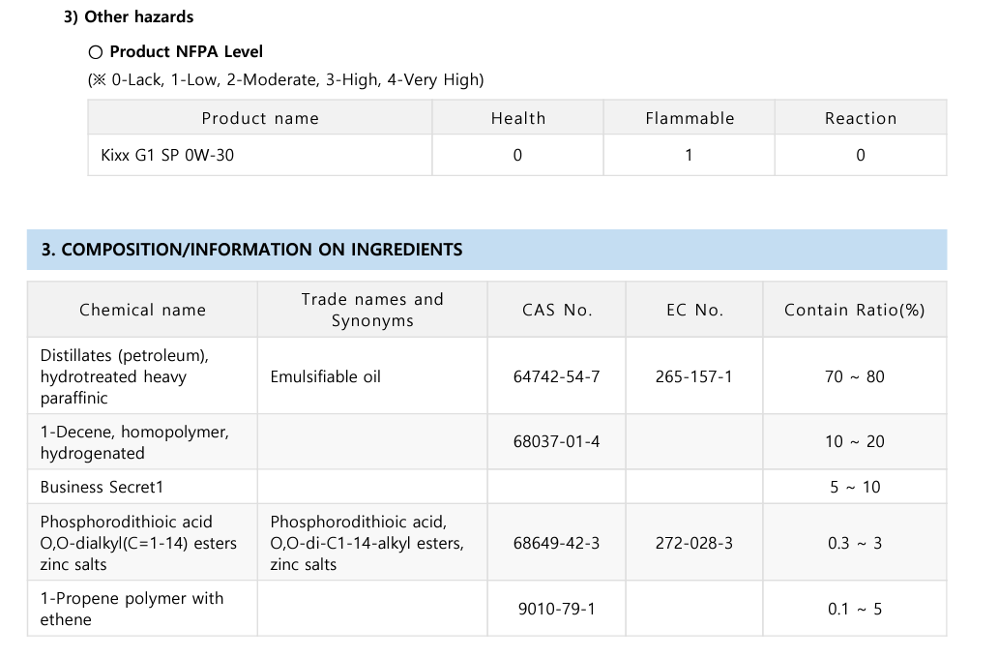The height and width of the screenshot is (658, 998).
Task: Click the CAS number 68649-42-3
Action: pos(556,543)
